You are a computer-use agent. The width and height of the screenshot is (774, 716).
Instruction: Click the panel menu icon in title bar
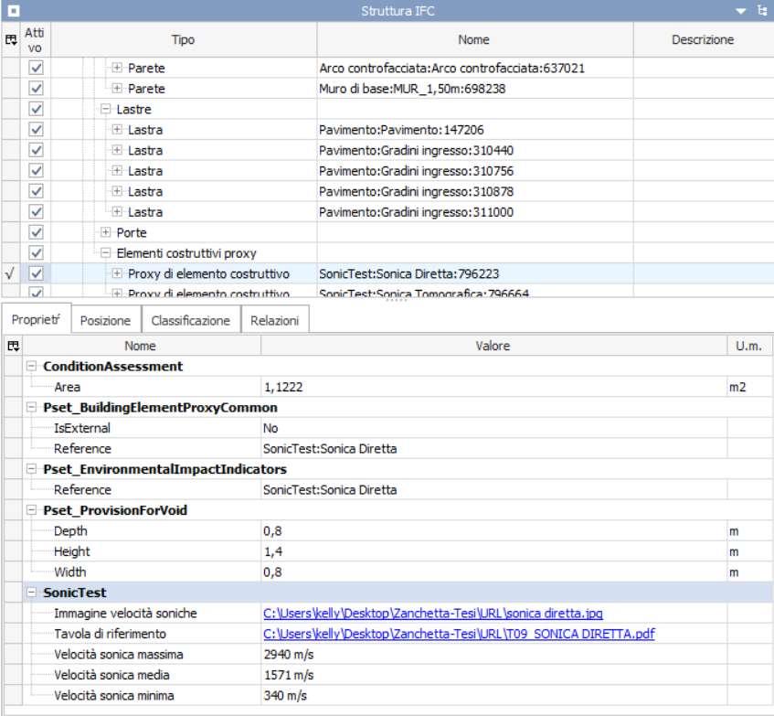point(13,11)
